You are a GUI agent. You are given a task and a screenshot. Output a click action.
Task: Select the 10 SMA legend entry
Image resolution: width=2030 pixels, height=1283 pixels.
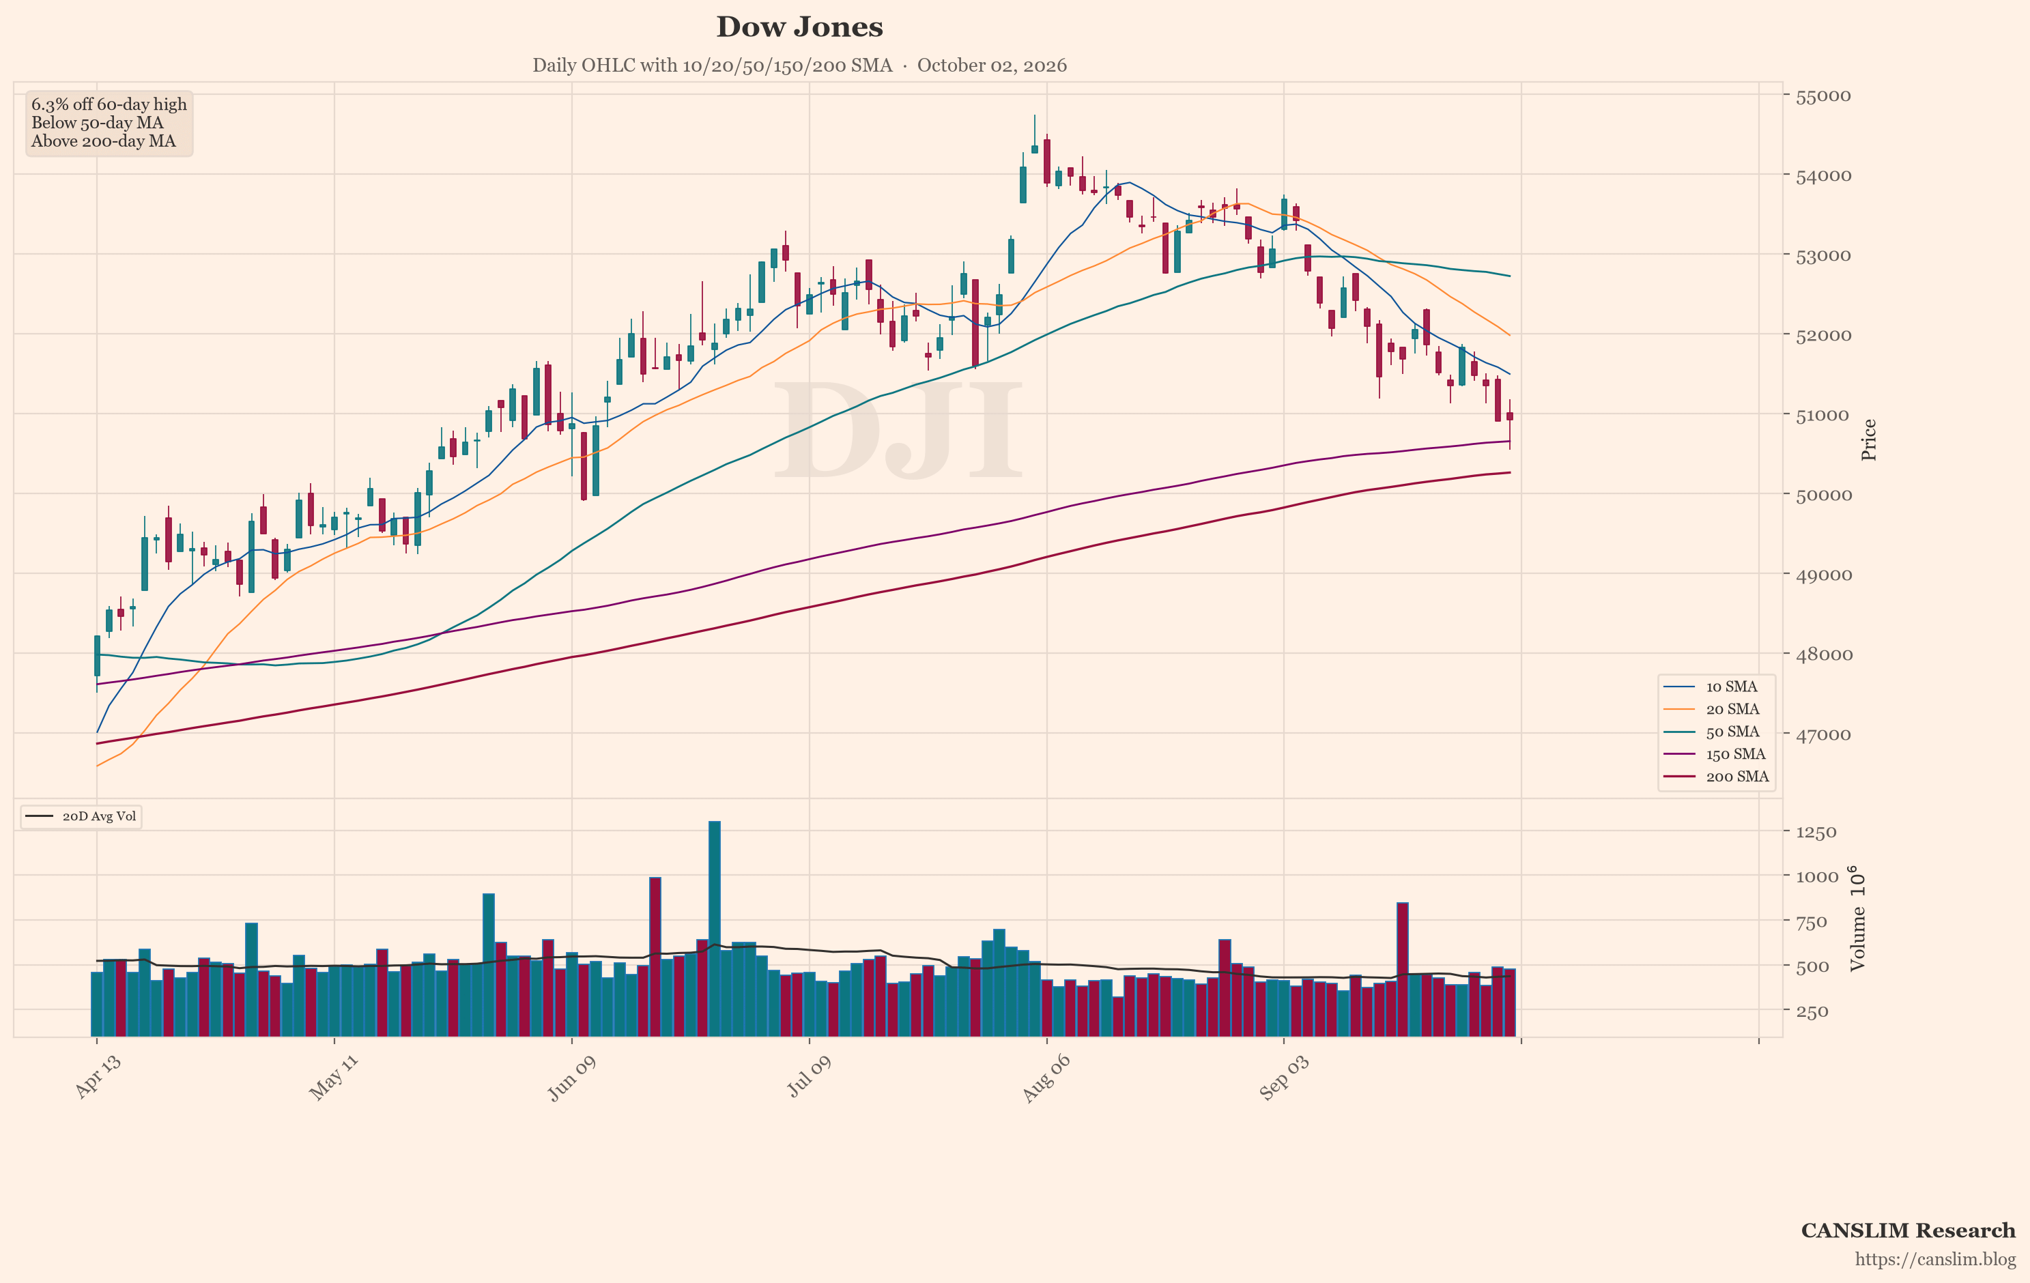pyautogui.click(x=1717, y=687)
